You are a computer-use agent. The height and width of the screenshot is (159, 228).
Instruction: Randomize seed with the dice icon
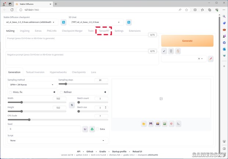[85, 129]
